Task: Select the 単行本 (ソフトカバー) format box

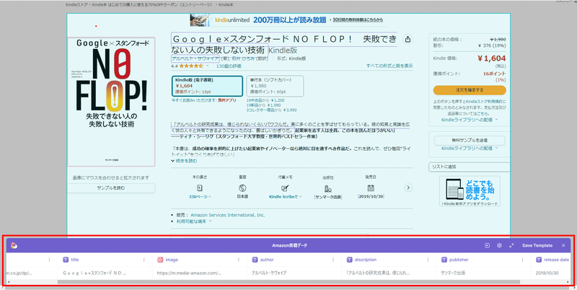Action: (275, 86)
